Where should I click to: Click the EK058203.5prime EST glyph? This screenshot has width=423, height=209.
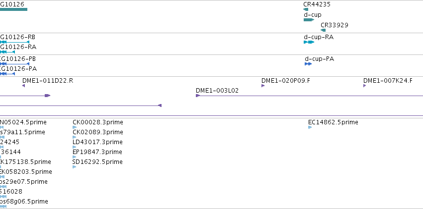(2, 177)
